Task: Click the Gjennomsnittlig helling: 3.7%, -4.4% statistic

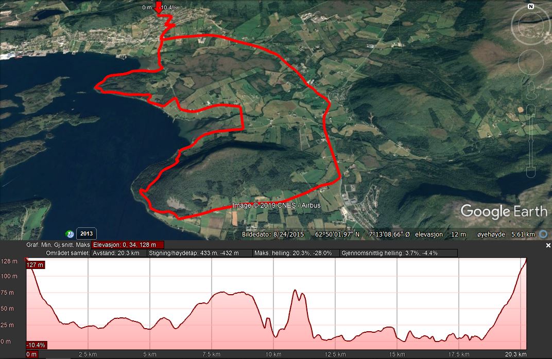Action: point(399,253)
